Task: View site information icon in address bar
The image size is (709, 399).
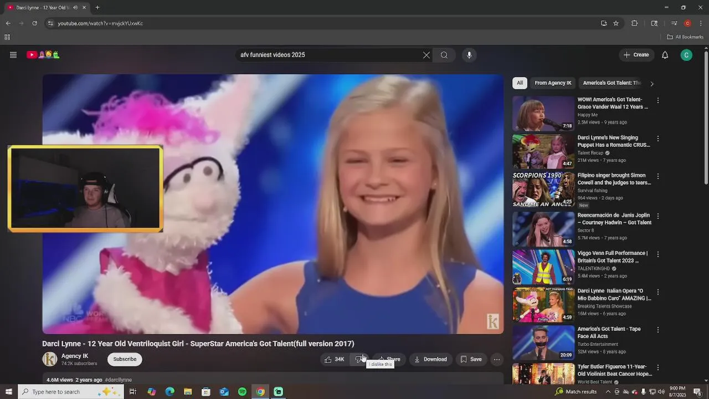Action: pos(50,23)
